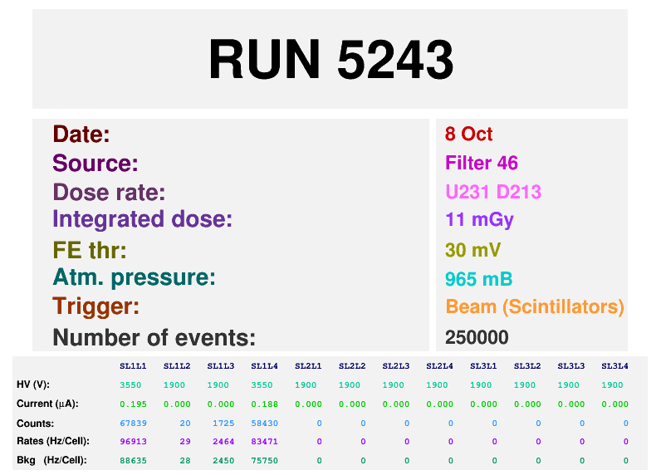Select the Date value 8 Oct

click(468, 135)
